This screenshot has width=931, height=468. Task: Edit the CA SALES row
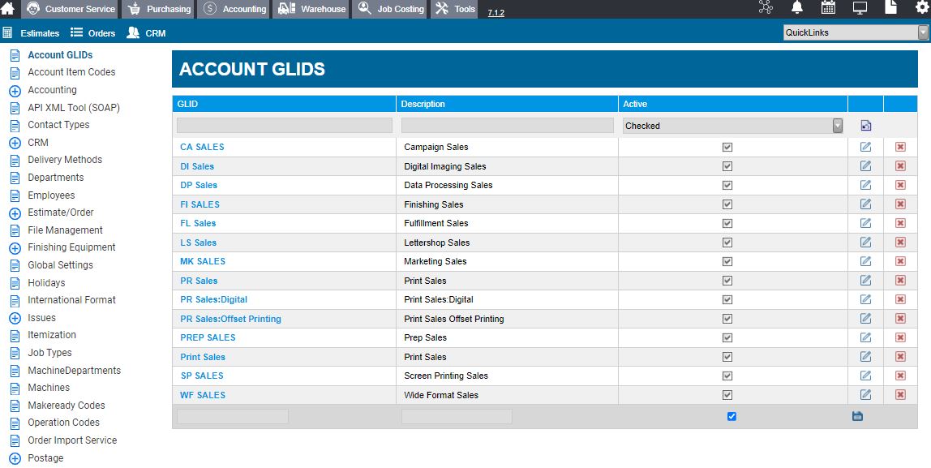tap(865, 147)
